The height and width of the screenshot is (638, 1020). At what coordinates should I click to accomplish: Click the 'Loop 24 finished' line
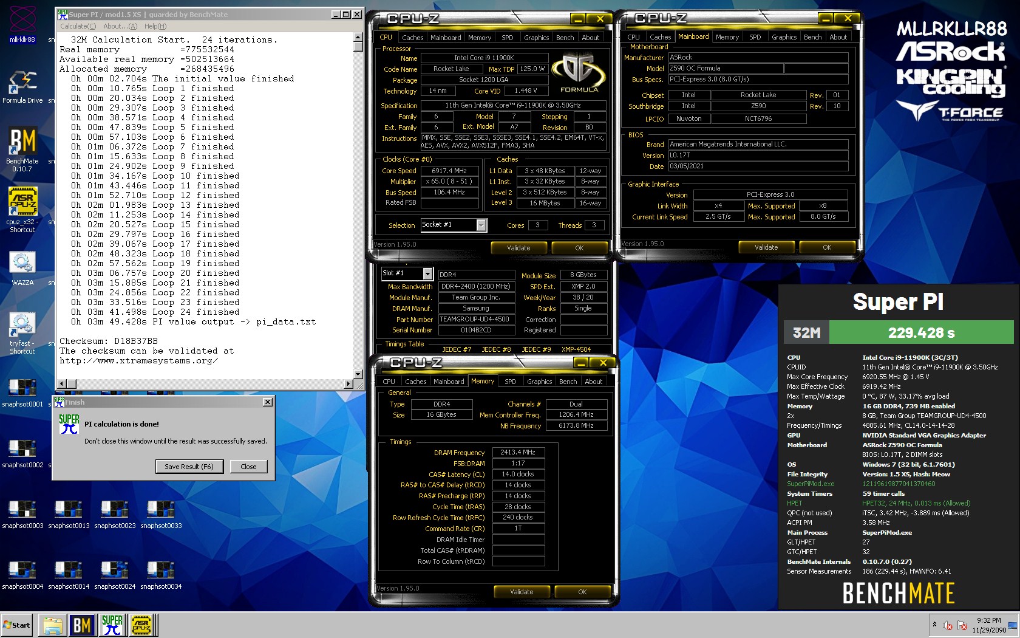tap(155, 312)
